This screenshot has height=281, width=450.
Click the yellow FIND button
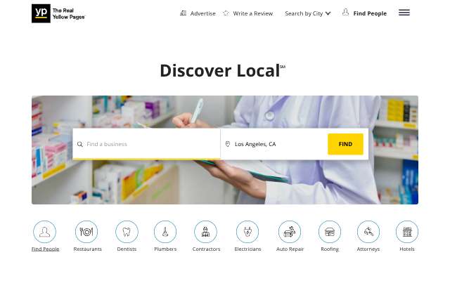point(345,144)
